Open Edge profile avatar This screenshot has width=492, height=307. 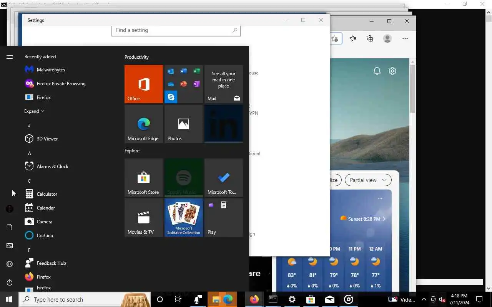pos(387,38)
